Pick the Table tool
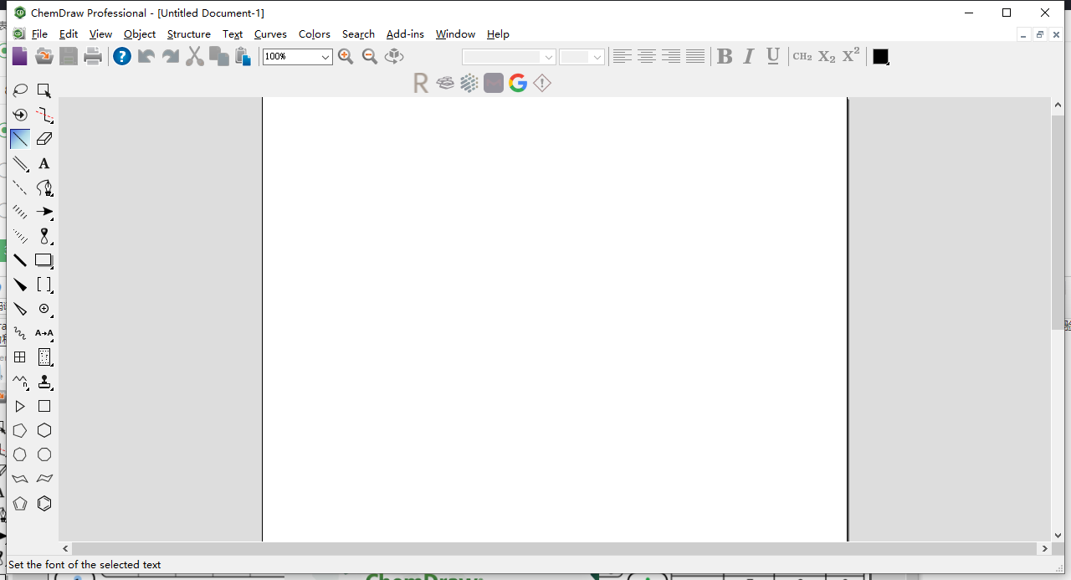Screen dimensions: 1071x580 point(20,357)
